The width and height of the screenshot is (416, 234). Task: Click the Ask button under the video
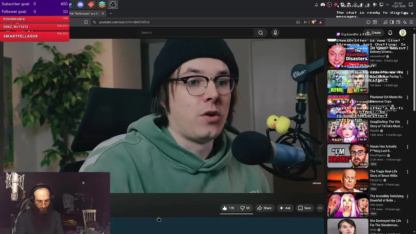(285, 208)
